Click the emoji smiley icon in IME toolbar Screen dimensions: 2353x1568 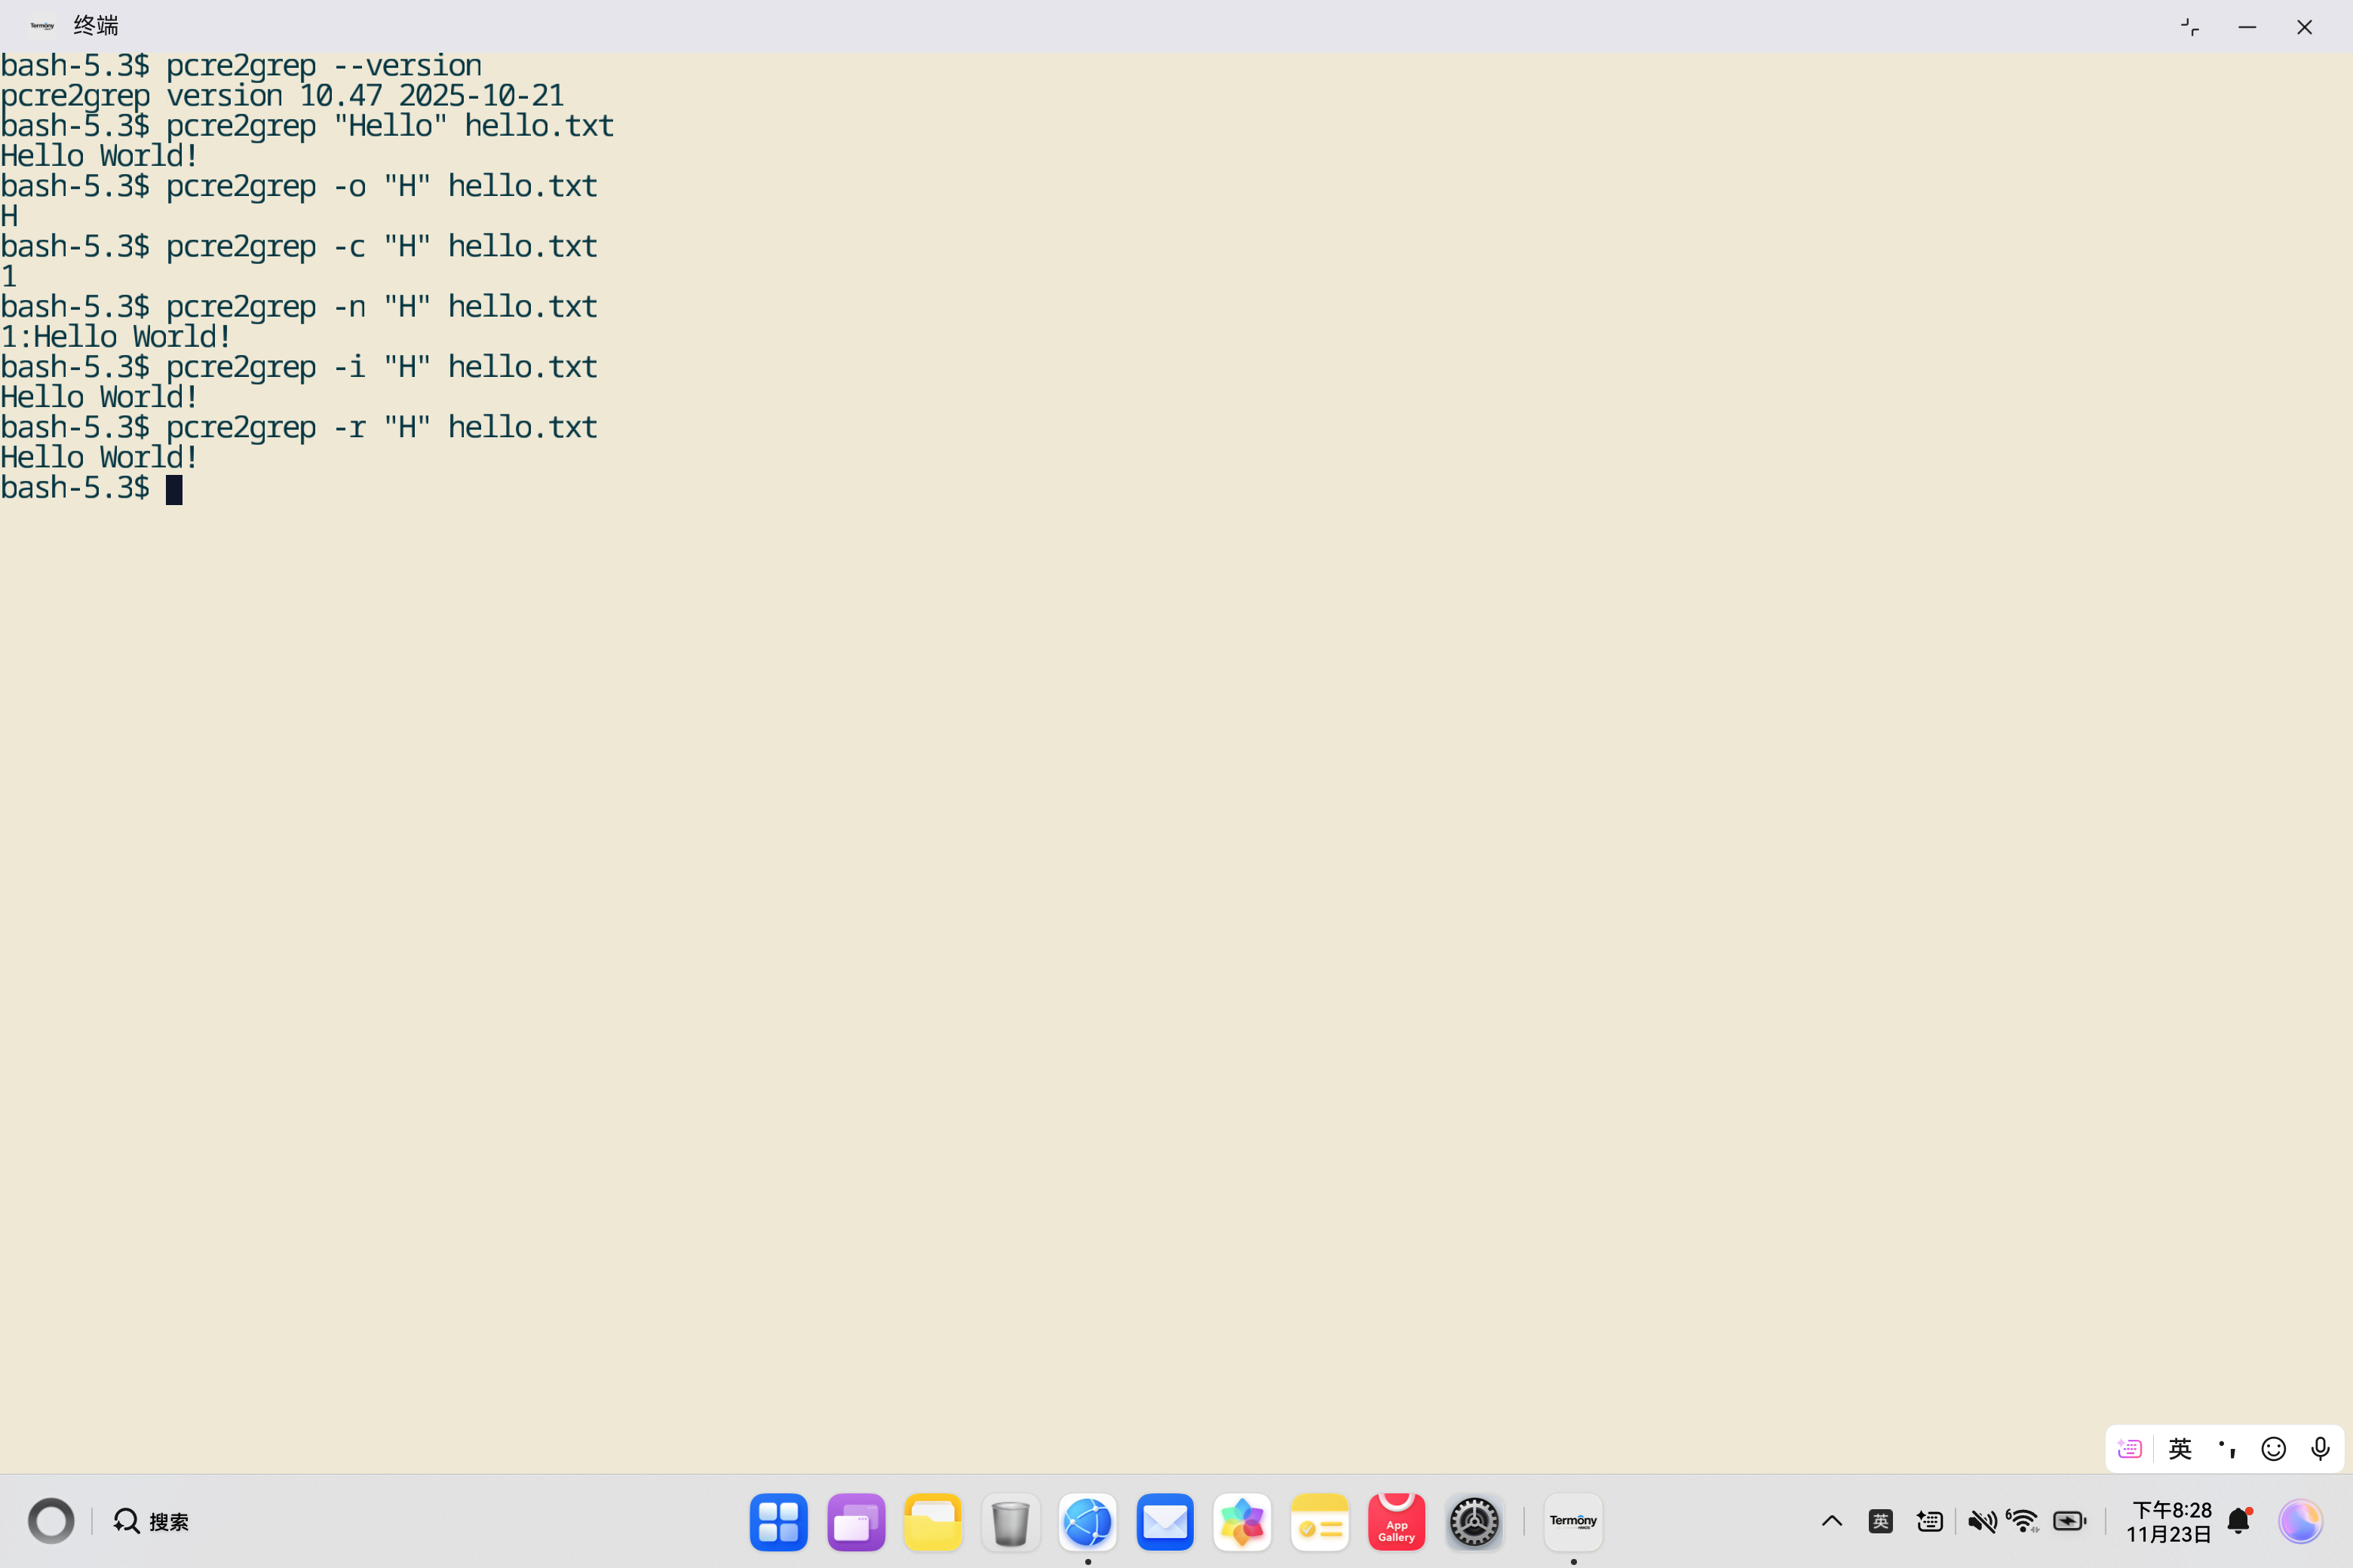[2273, 1449]
